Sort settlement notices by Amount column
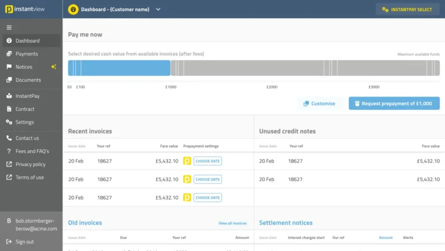445x251 pixels. pos(385,238)
